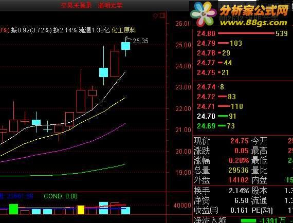Click the 换2.14% turnover text in chart header
Viewport: 293px width, 223px height.
(65, 30)
